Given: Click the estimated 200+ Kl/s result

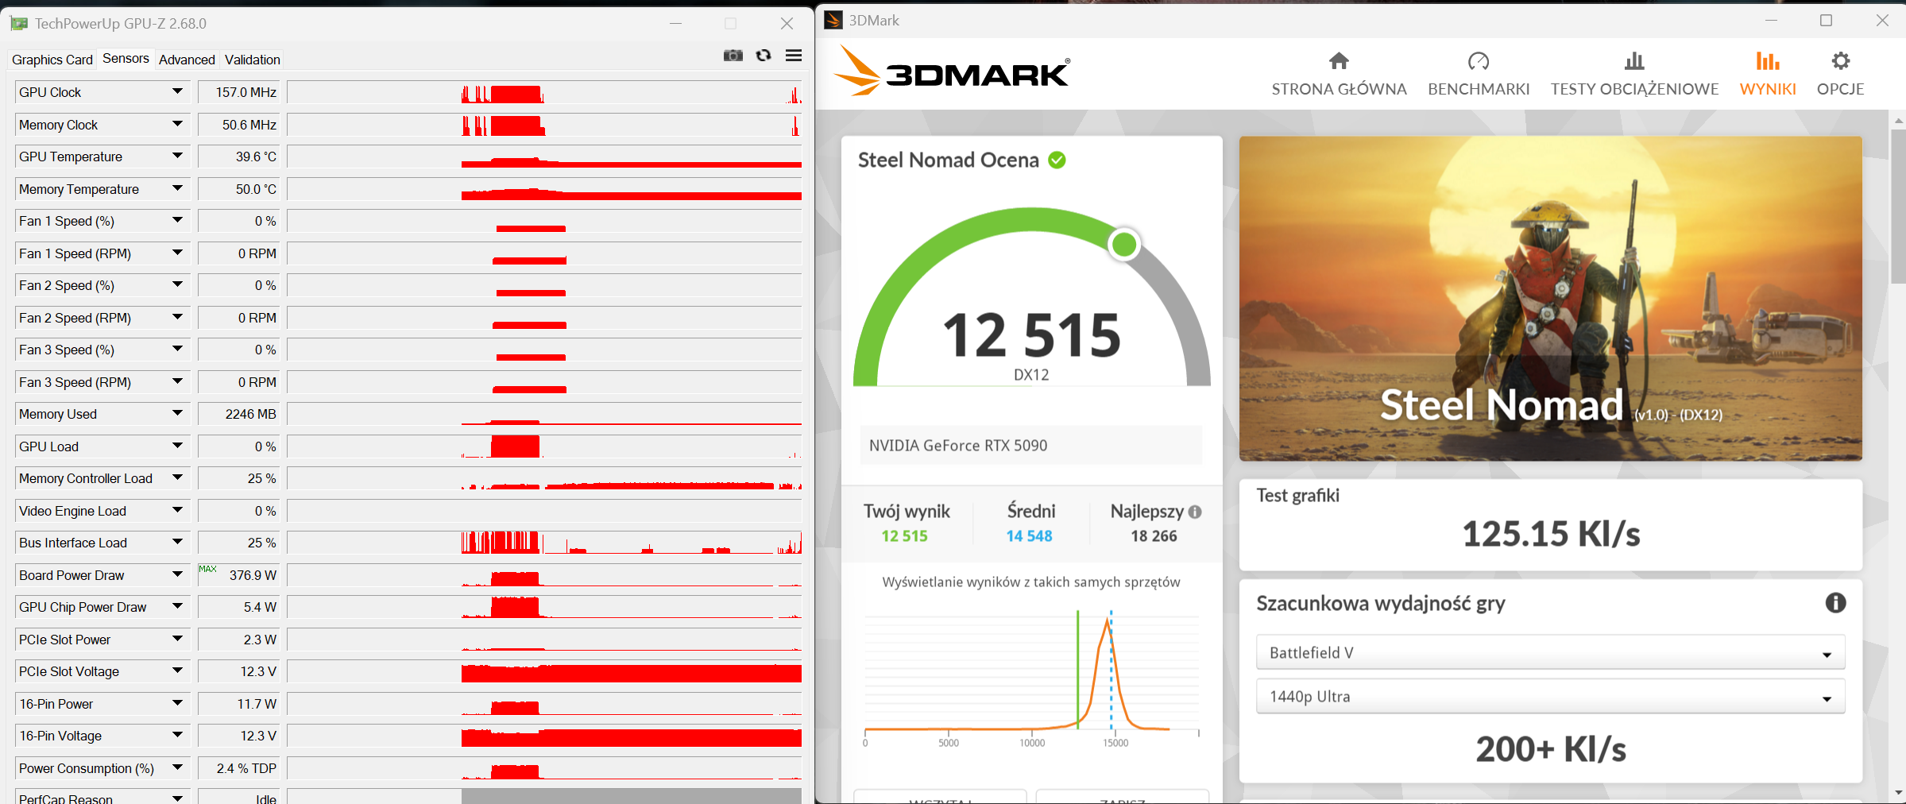Looking at the screenshot, I should (1551, 749).
